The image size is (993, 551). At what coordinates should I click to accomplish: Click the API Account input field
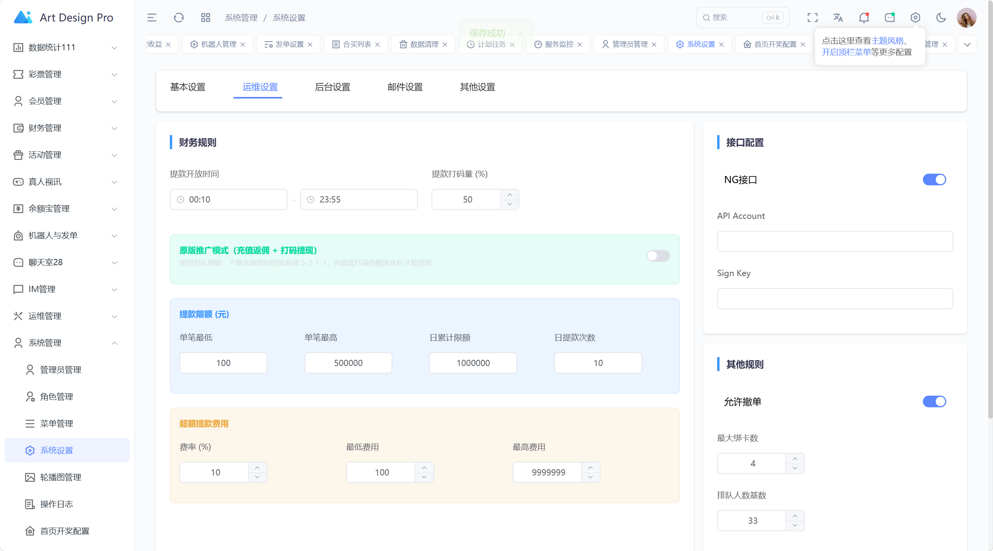835,241
